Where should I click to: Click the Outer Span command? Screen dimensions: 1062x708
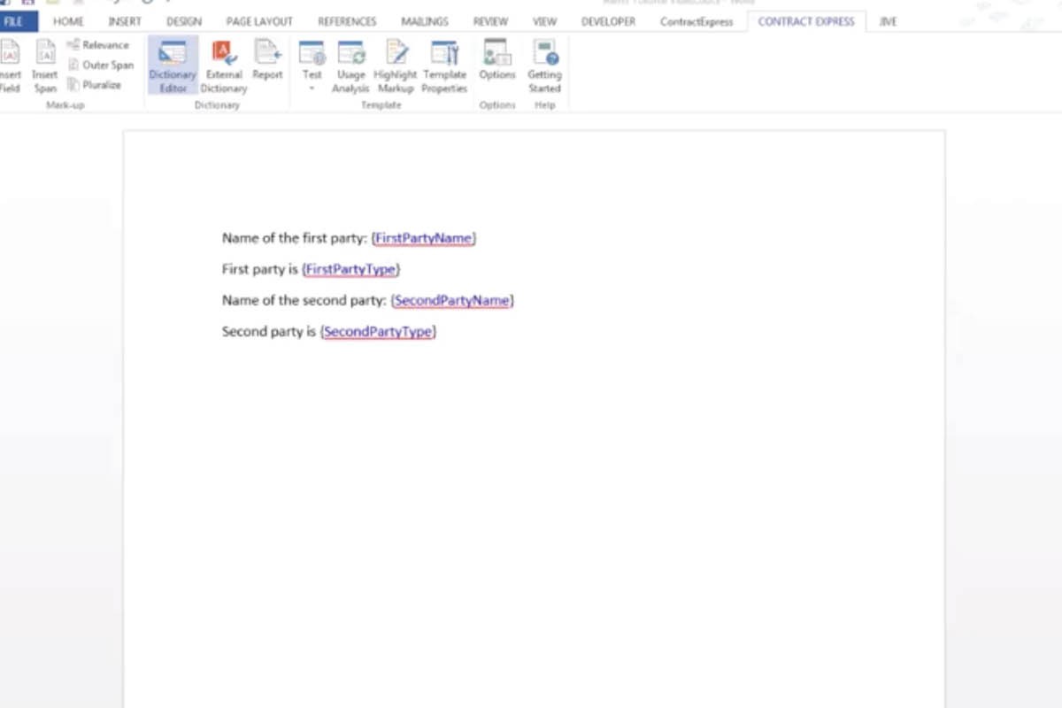point(101,65)
